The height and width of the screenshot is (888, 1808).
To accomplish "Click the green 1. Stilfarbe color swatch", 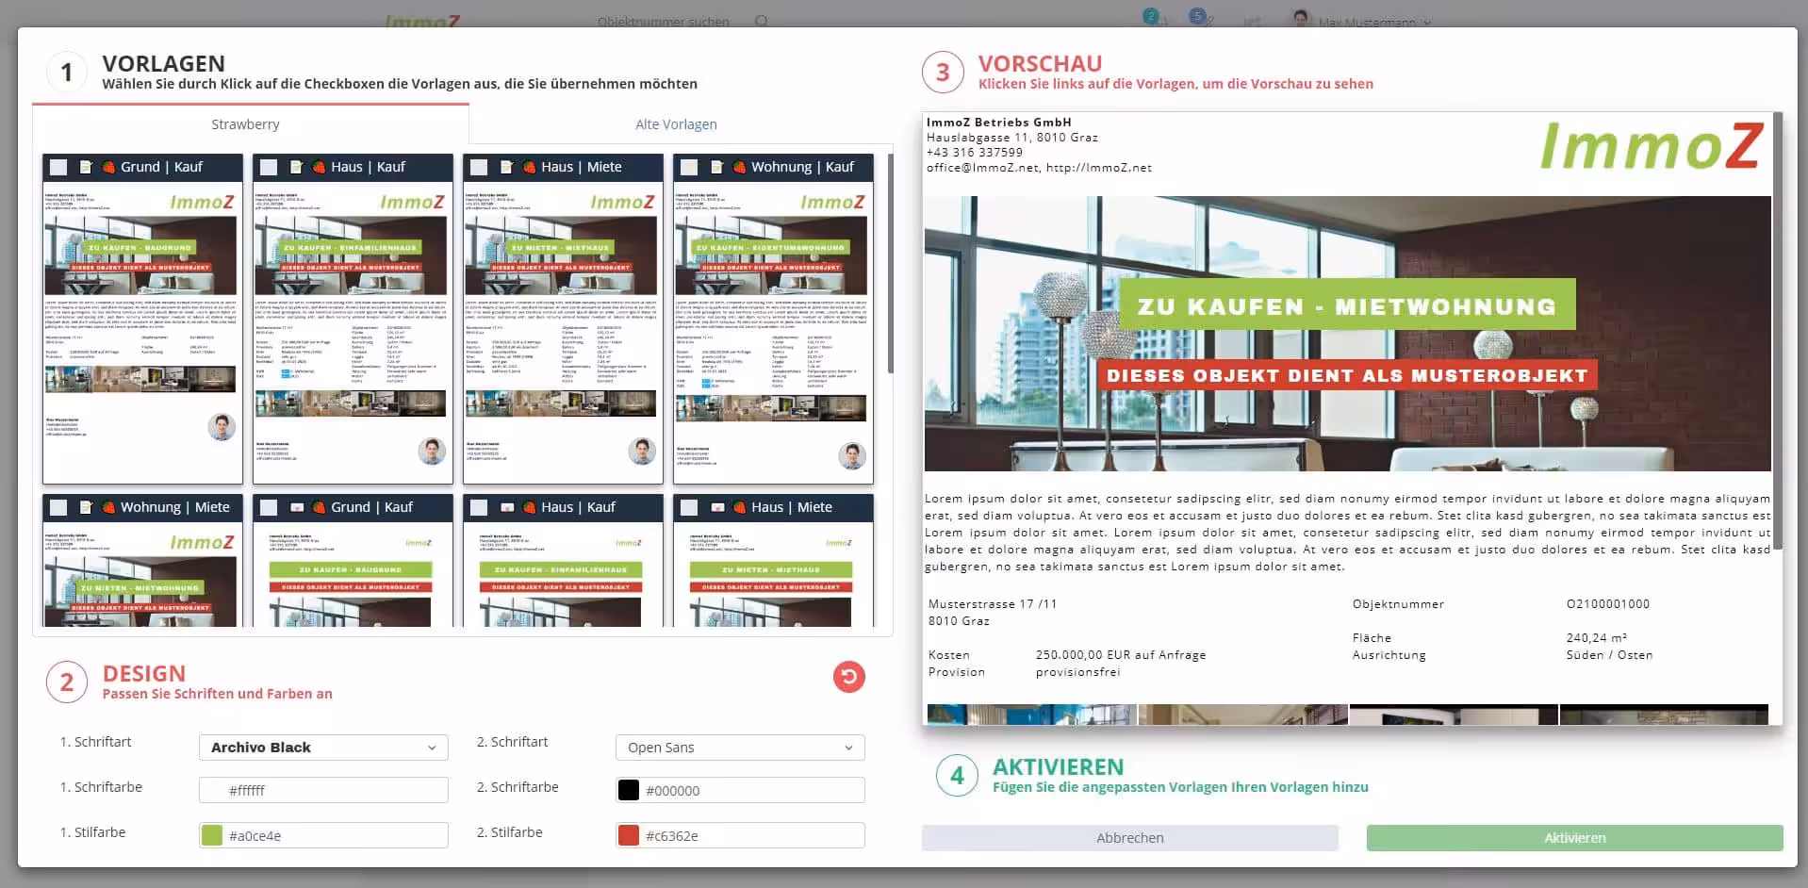I will click(x=212, y=835).
